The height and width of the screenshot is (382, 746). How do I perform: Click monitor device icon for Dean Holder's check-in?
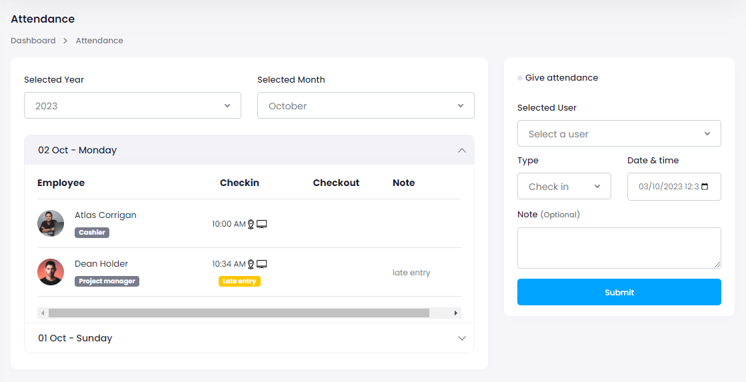[262, 264]
